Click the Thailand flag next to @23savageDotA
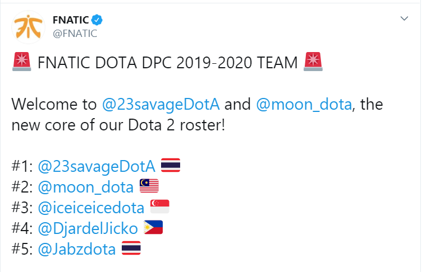This screenshot has height=272, width=422. 171,166
